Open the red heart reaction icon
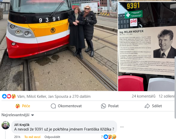The width and height of the screenshot is (176, 139). [9, 96]
